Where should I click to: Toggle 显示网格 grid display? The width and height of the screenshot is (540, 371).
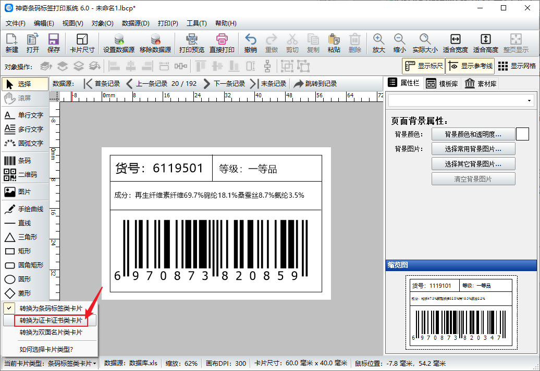tap(517, 66)
